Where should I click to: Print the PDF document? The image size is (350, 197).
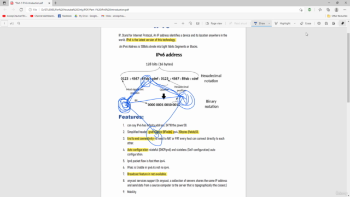coord(319,24)
